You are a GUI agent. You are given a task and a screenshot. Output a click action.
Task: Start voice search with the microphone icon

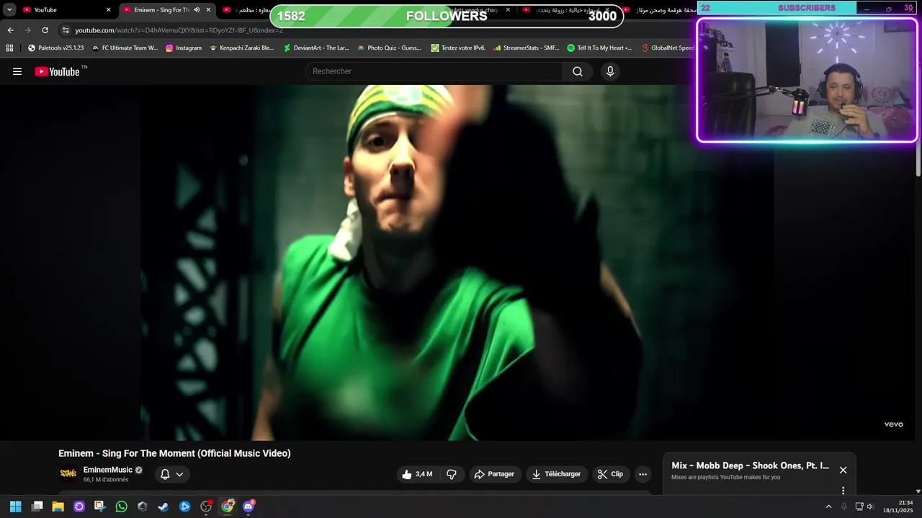pos(610,71)
